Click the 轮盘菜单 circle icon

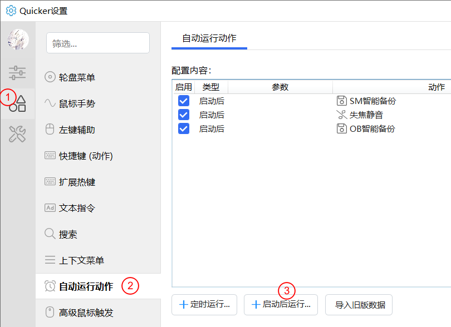(x=50, y=77)
